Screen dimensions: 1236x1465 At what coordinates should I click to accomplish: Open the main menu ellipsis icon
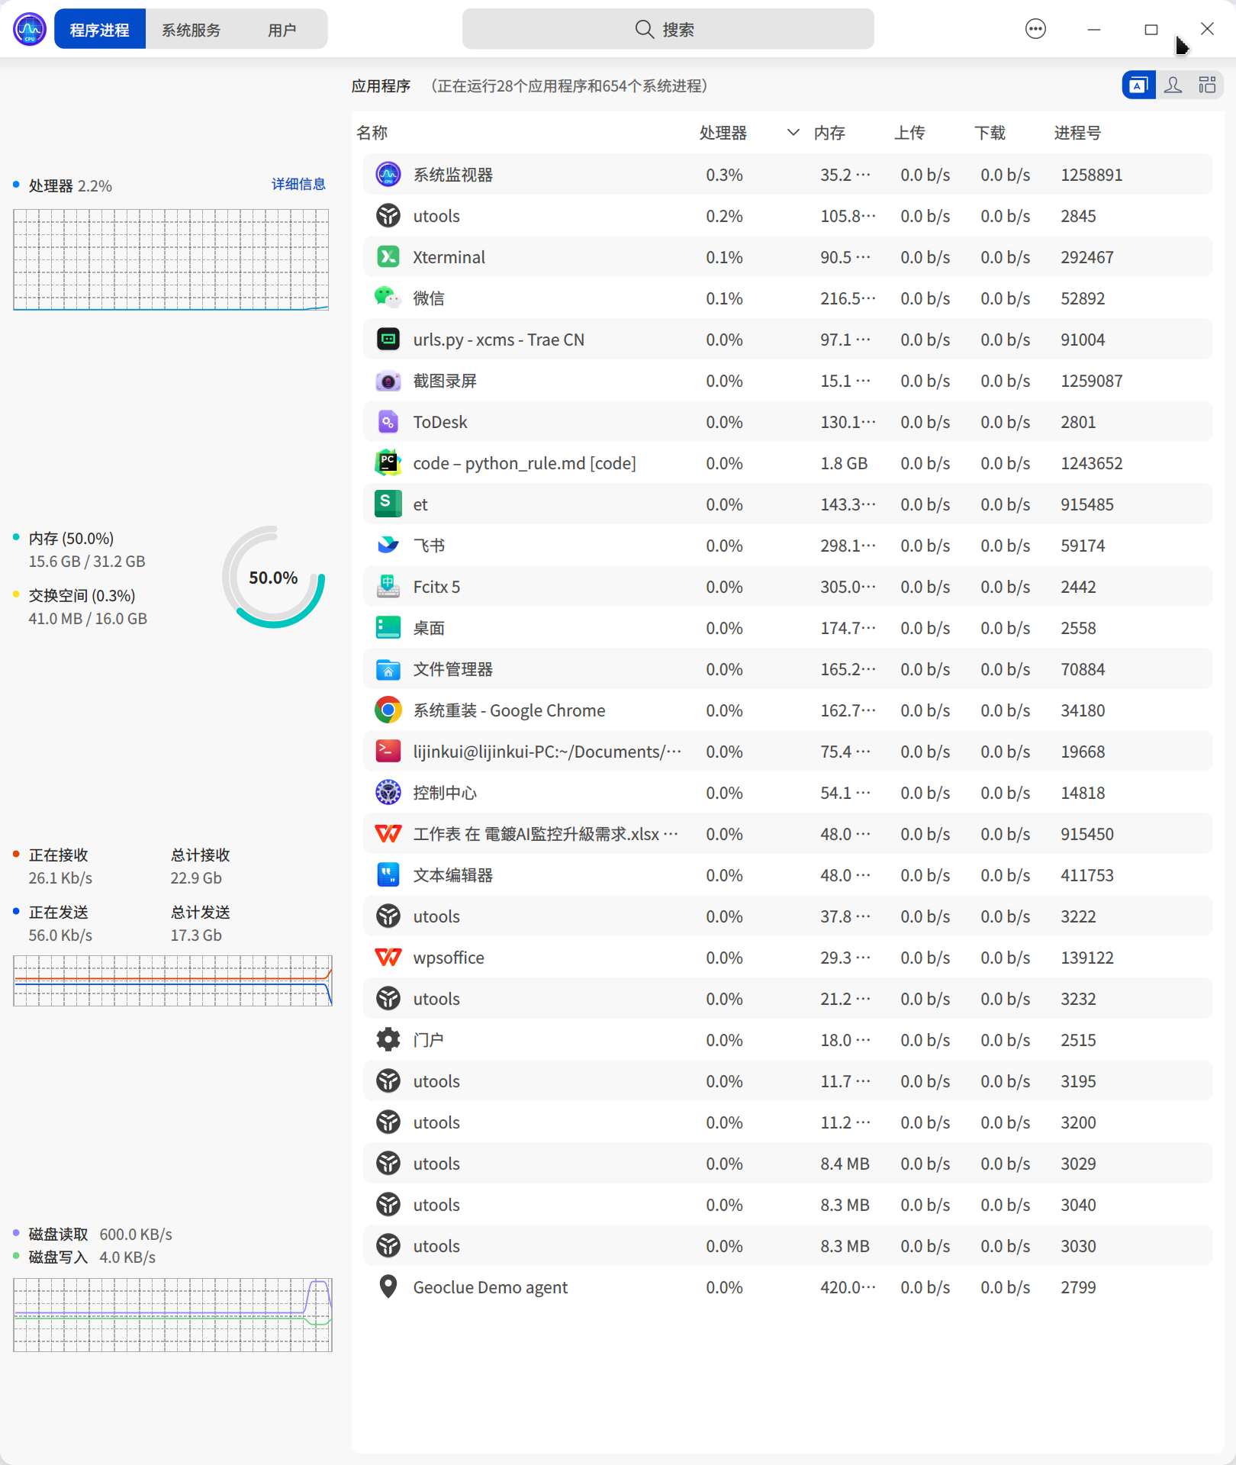(x=1035, y=30)
